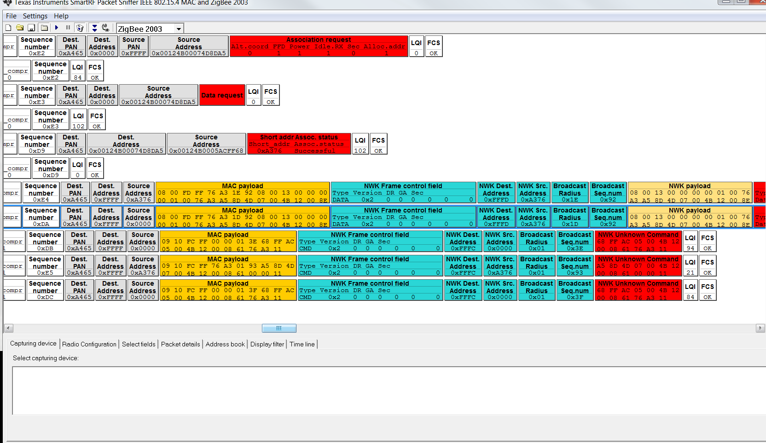Click the Broadcast Seq.num 0x3F cell
766x443 pixels.
coord(575,290)
